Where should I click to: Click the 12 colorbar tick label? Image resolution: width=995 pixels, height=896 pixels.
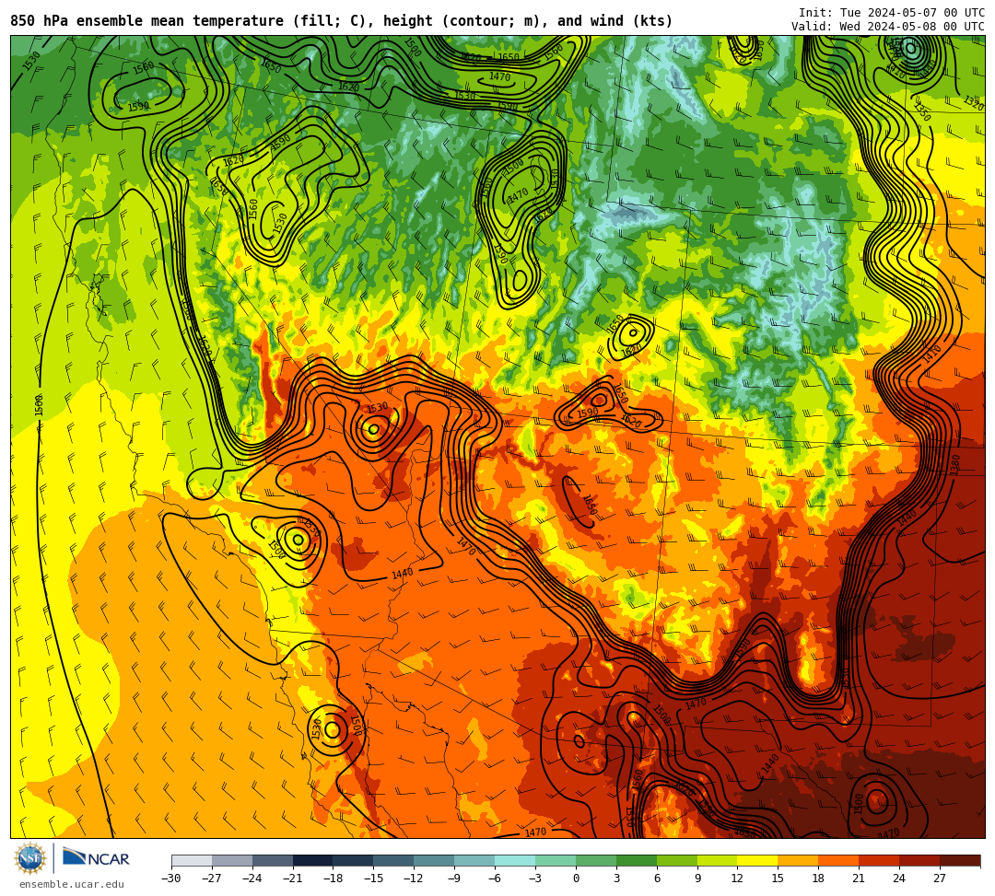[x=737, y=879]
